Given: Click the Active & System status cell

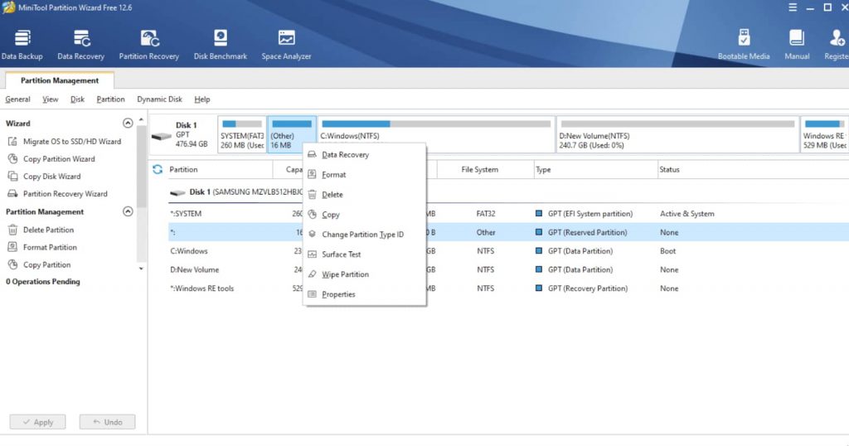Looking at the screenshot, I should point(687,214).
